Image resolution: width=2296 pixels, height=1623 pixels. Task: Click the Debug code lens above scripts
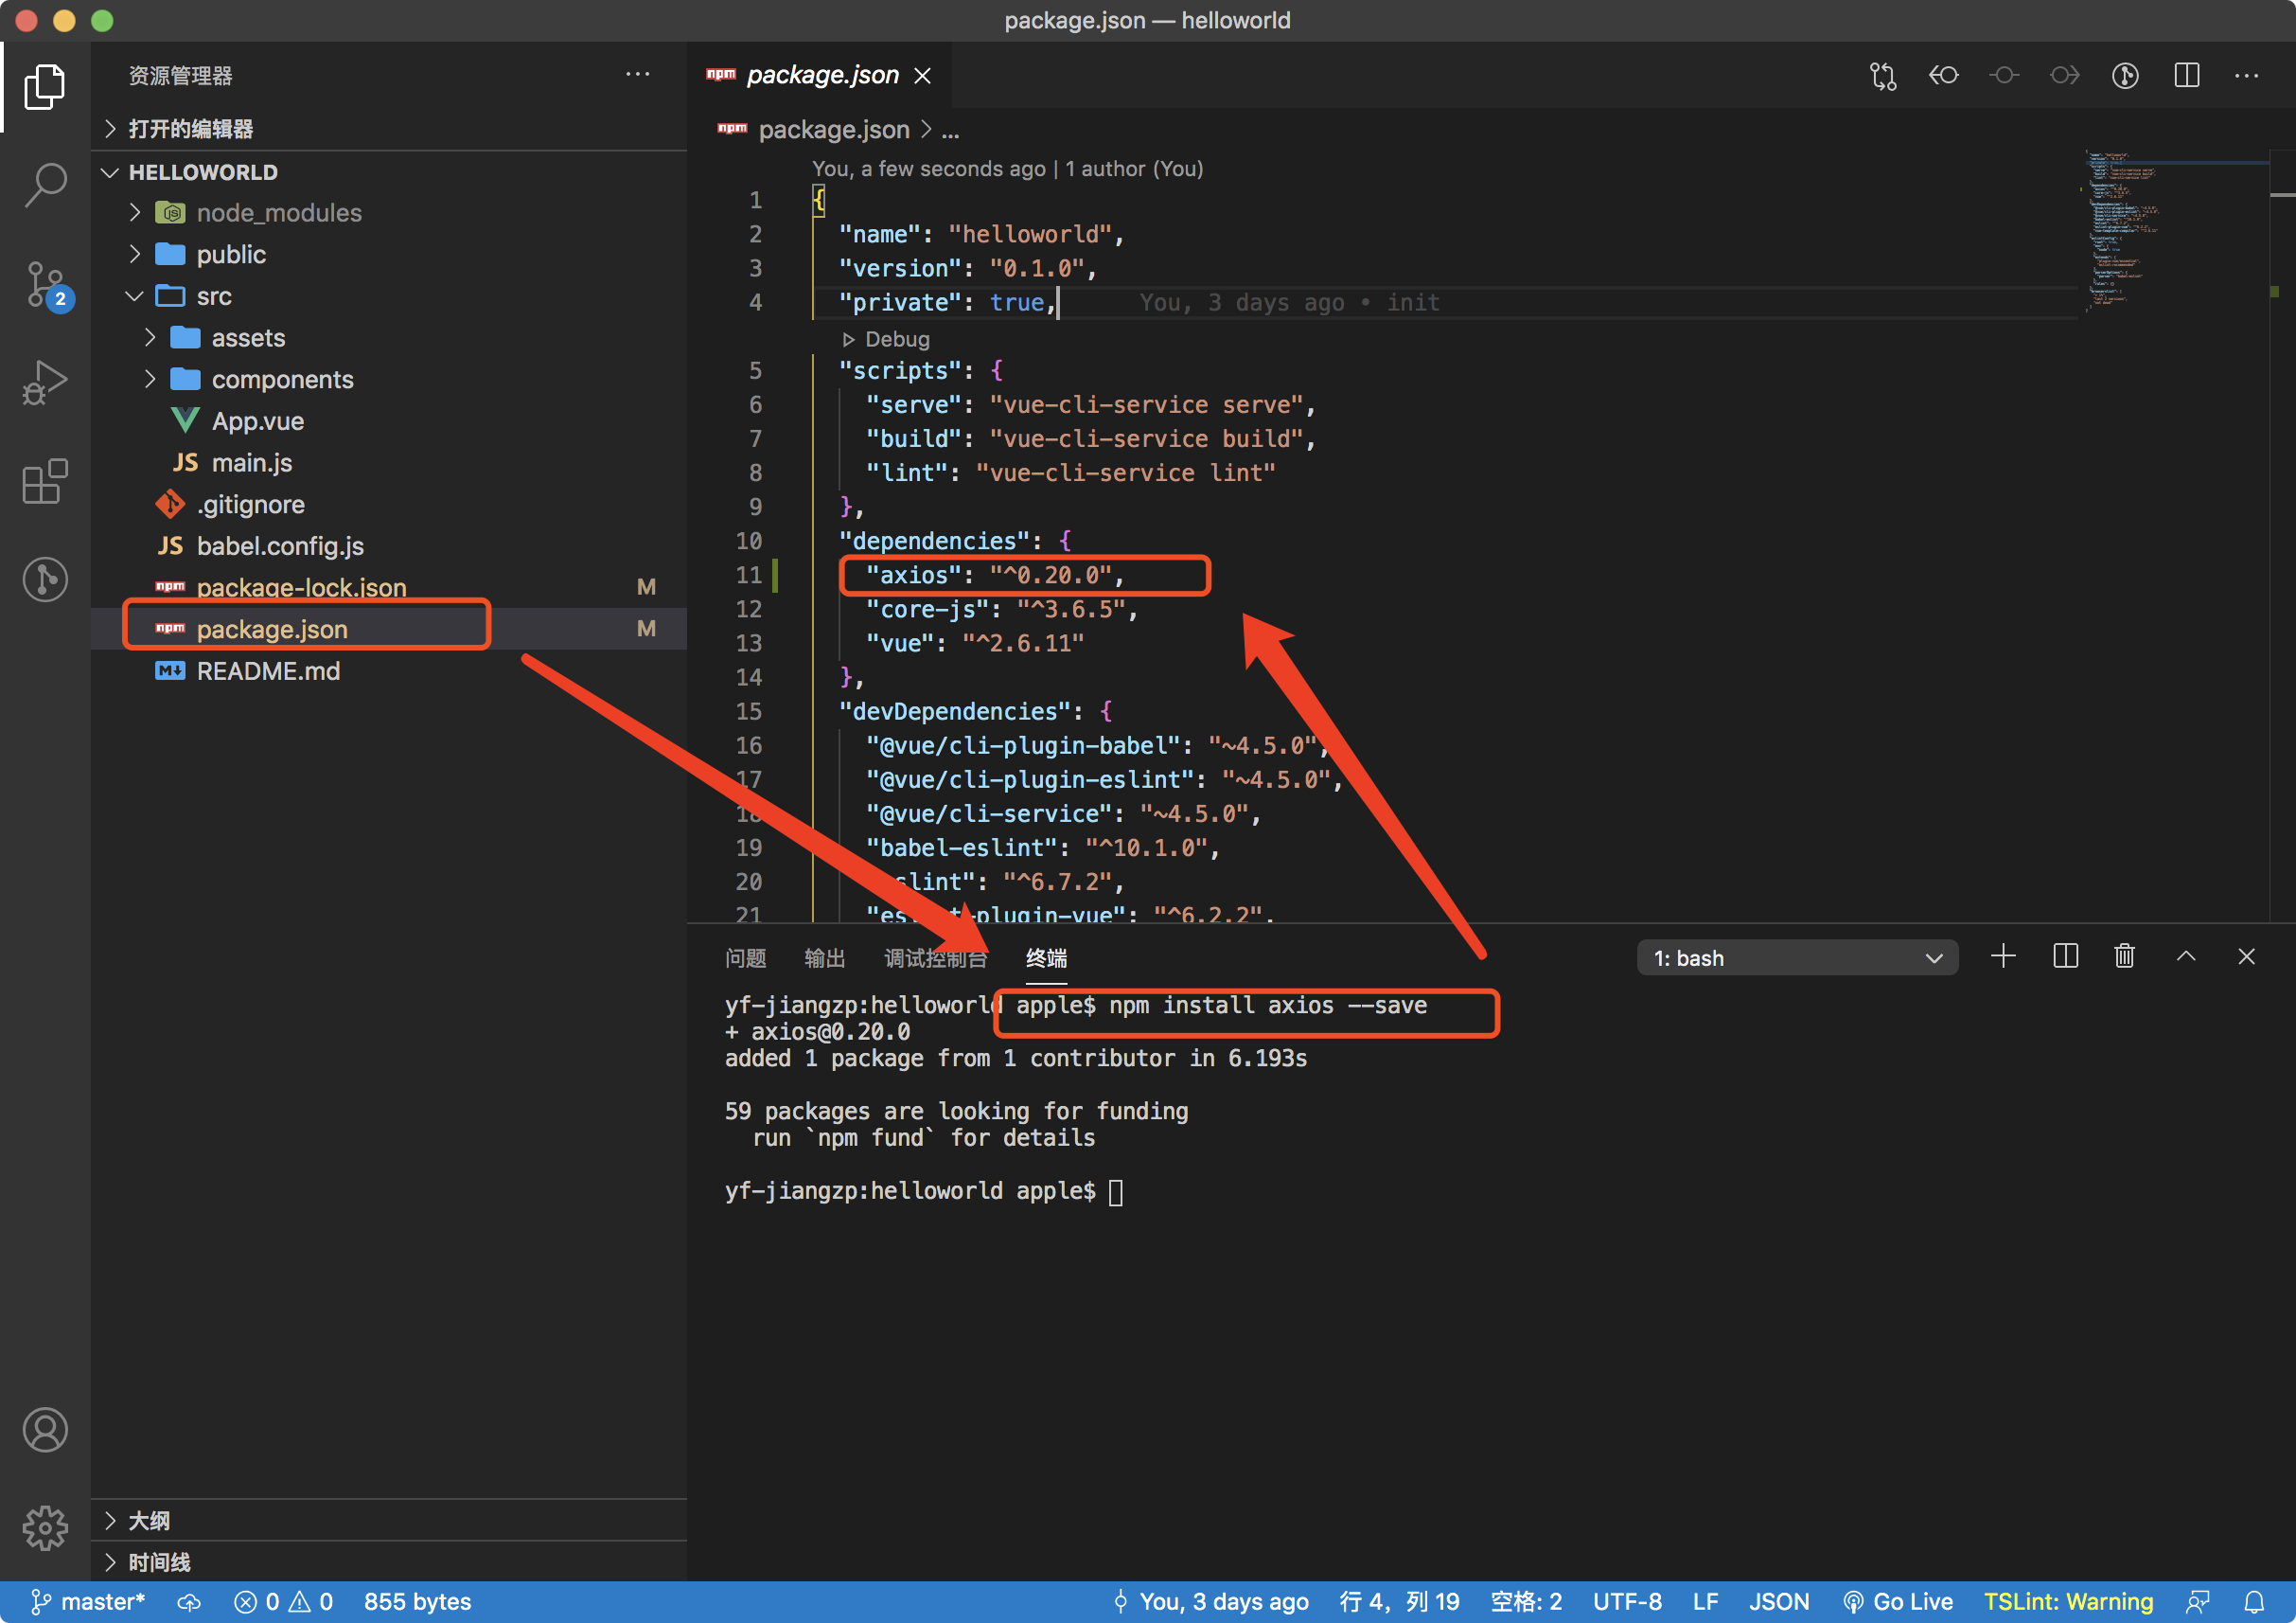pos(886,339)
